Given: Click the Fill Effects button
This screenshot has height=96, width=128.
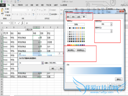Looking at the screenshot, I should [71, 50].
